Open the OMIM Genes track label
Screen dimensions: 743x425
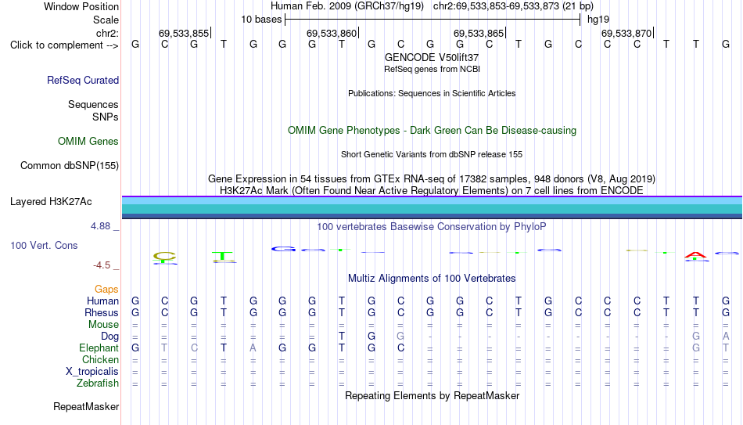[88, 142]
